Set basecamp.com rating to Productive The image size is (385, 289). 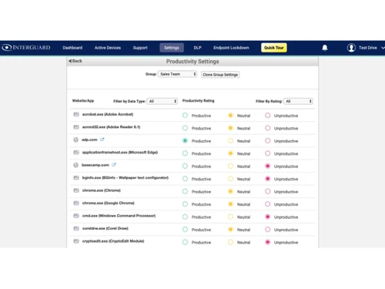point(185,166)
